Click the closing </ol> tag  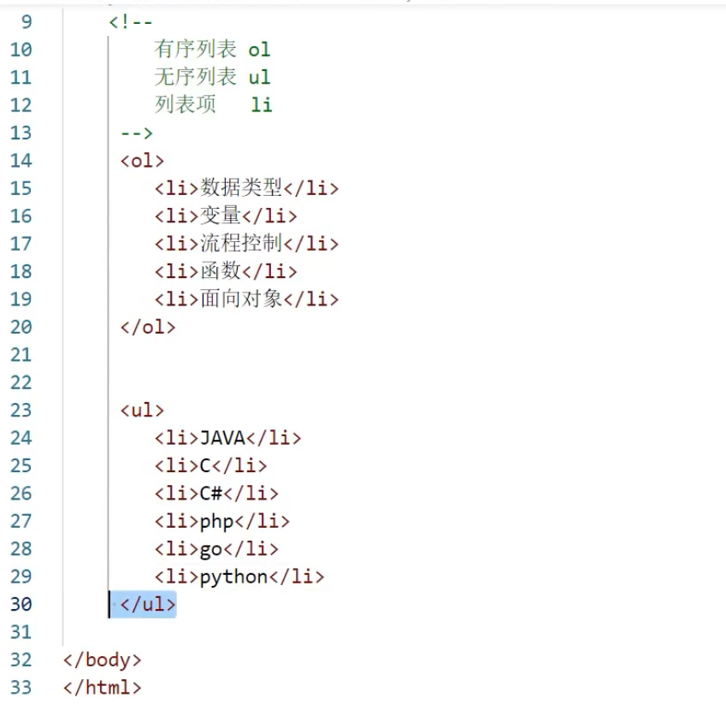[148, 327]
